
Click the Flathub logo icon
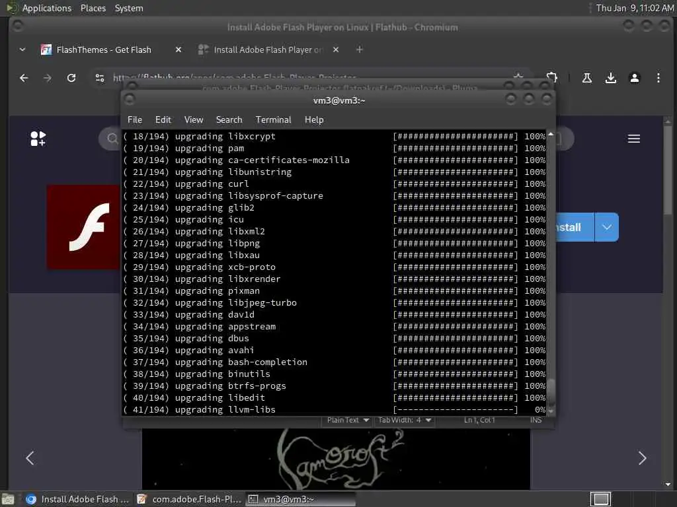38,139
